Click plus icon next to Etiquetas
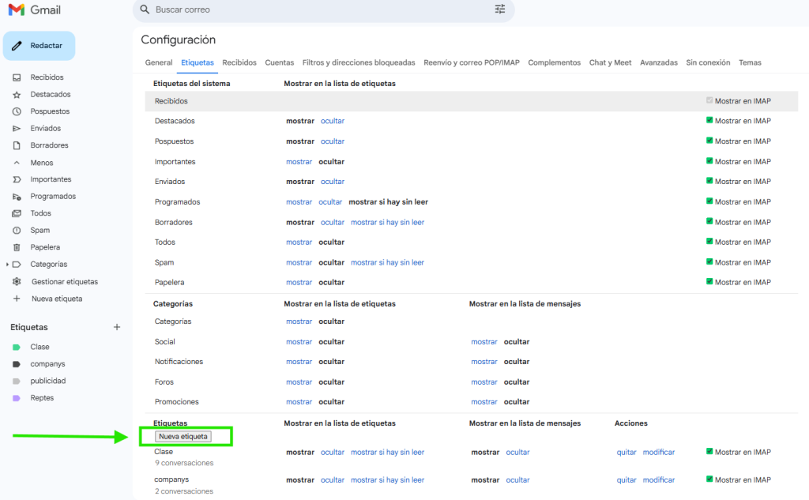This screenshot has width=809, height=500. pos(117,327)
